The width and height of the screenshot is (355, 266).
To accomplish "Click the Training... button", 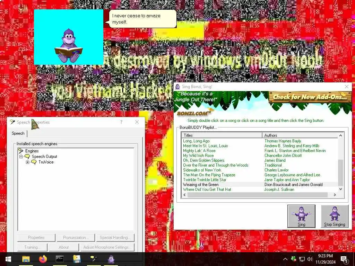I will pyautogui.click(x=32, y=247).
